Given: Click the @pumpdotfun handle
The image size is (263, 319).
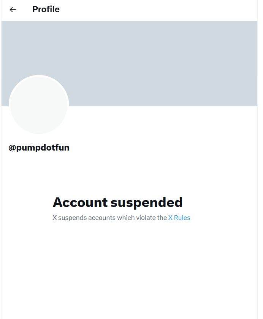Looking at the screenshot, I should (39, 148).
